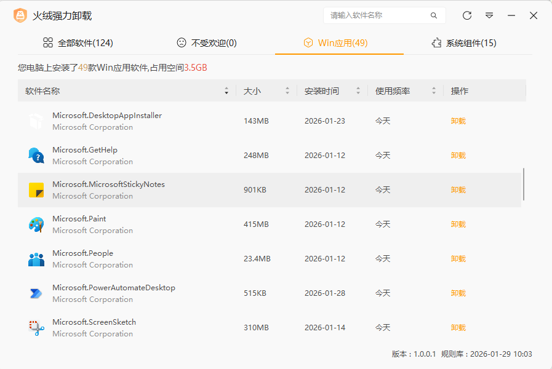Open the title bar dropdown menu icon
The image size is (552, 369).
[489, 15]
